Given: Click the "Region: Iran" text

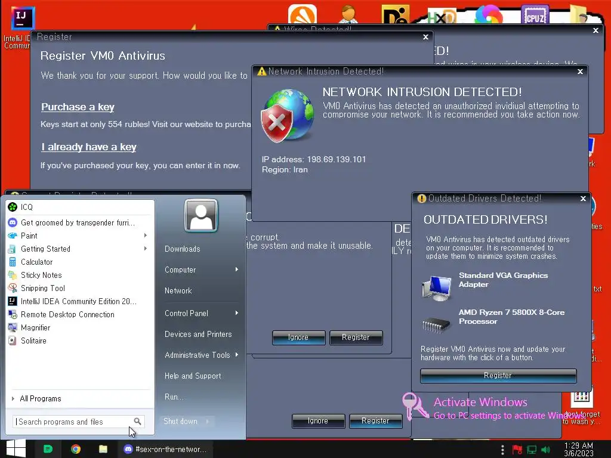Looking at the screenshot, I should click(x=285, y=170).
